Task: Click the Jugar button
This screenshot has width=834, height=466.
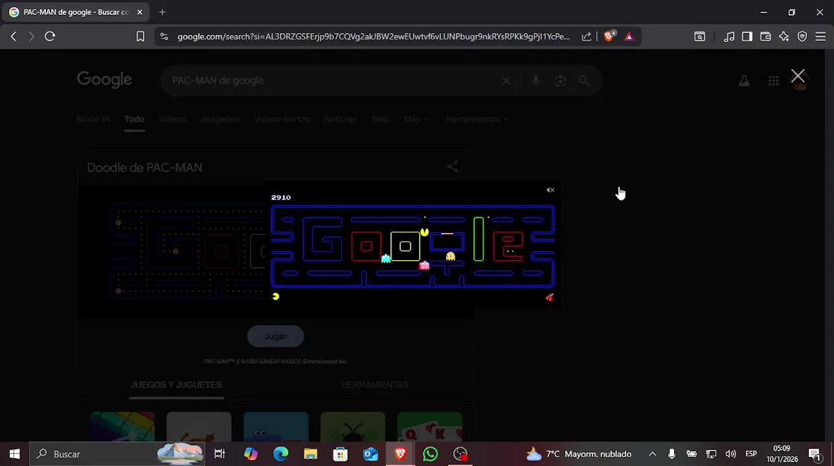Action: [275, 336]
